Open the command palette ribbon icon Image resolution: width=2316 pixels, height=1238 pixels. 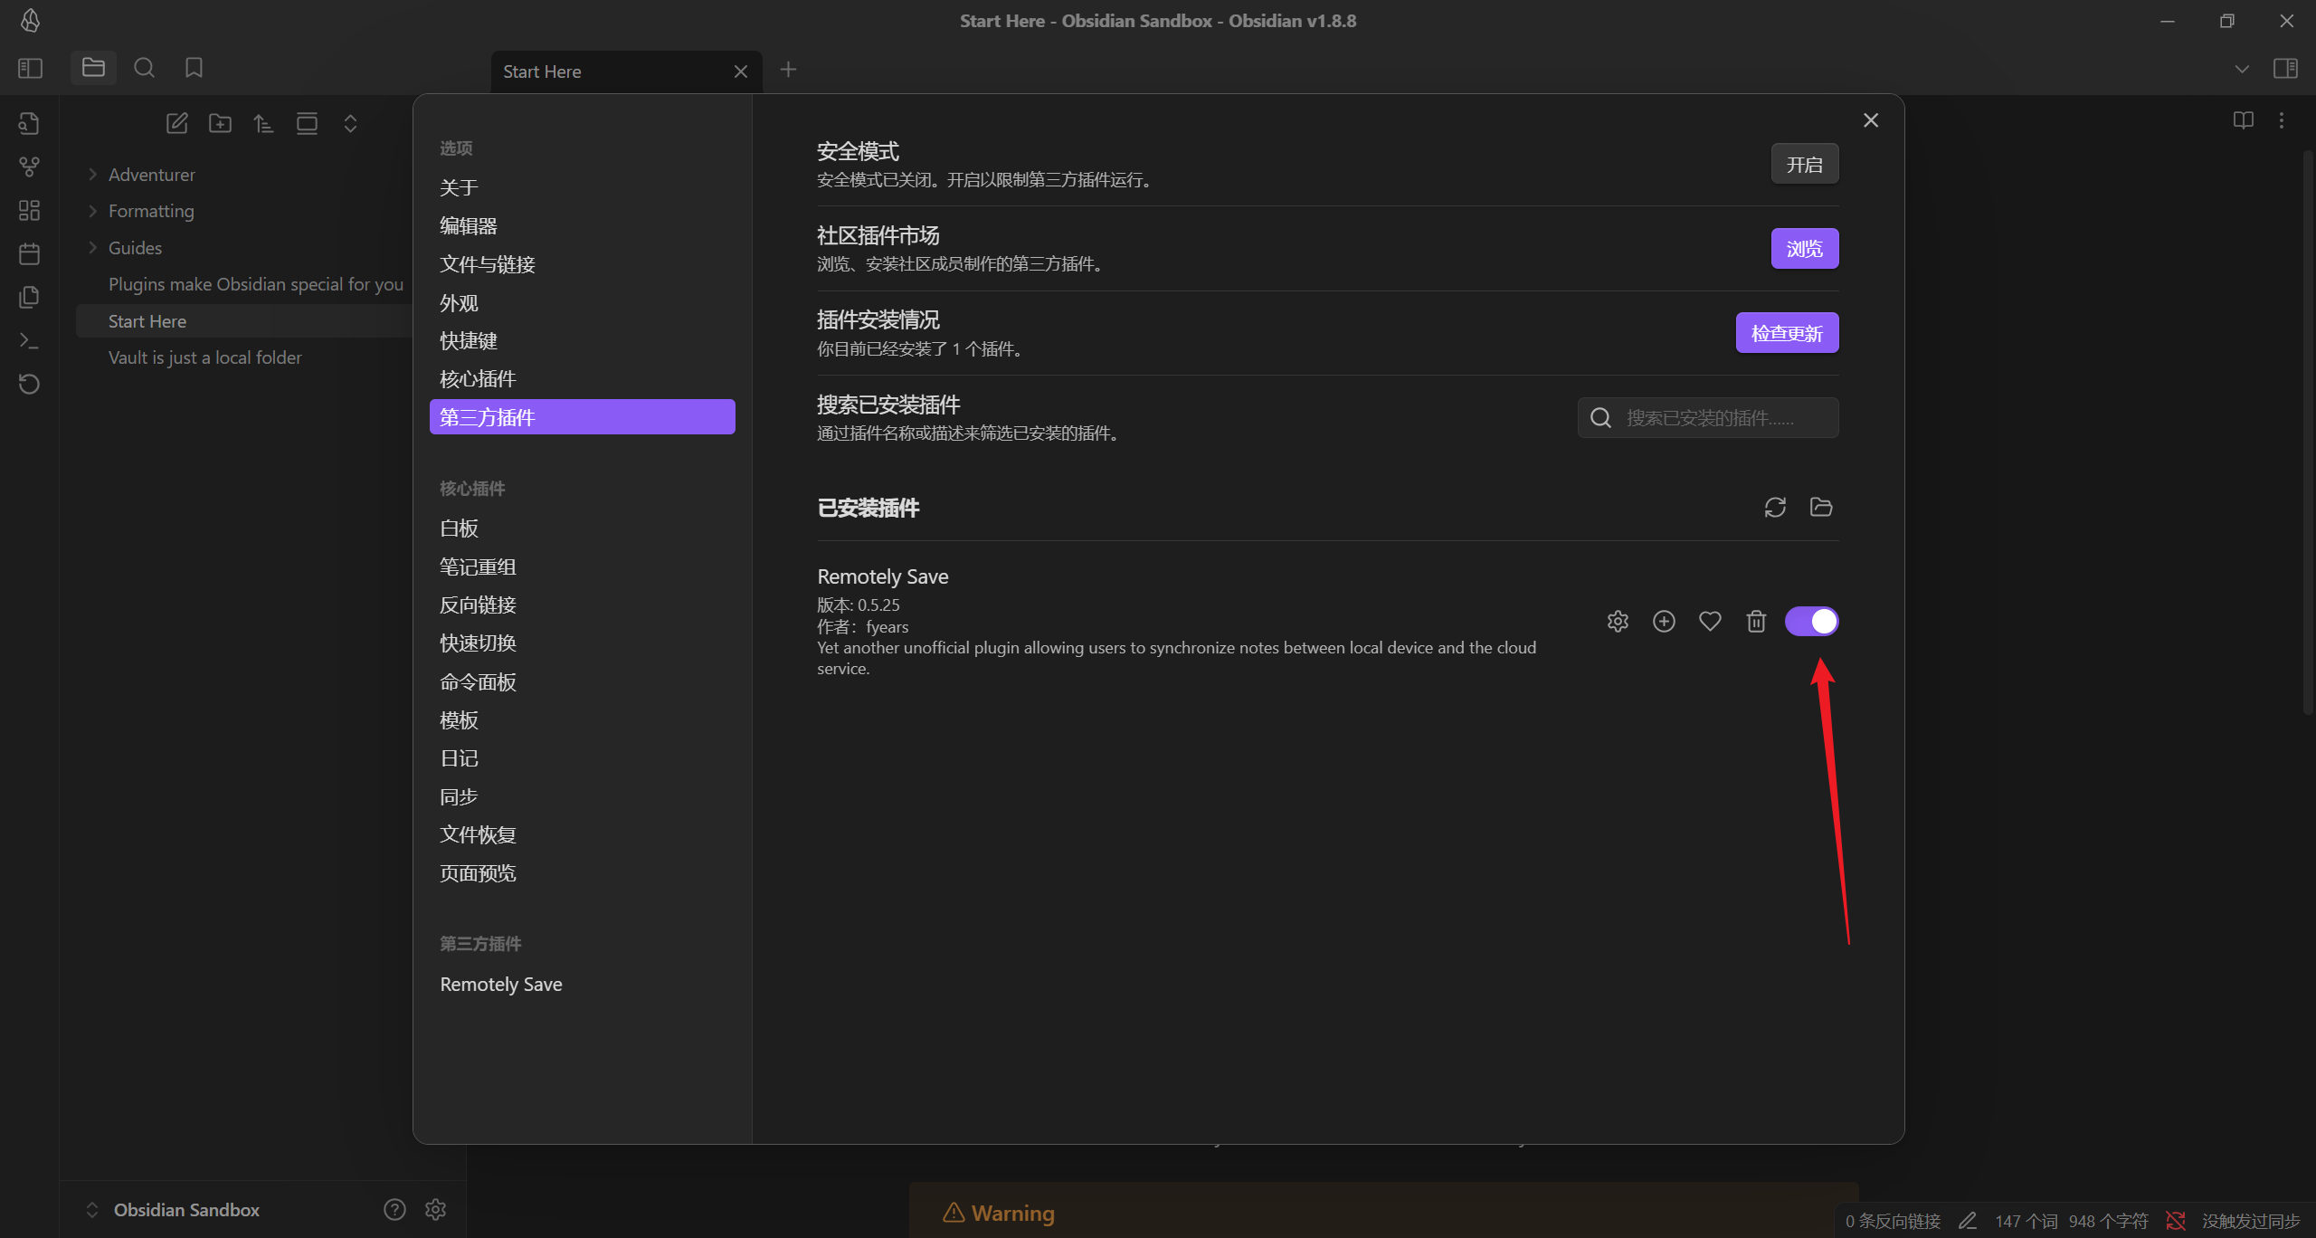(29, 340)
